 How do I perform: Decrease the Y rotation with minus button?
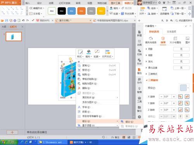[x=161, y=103]
